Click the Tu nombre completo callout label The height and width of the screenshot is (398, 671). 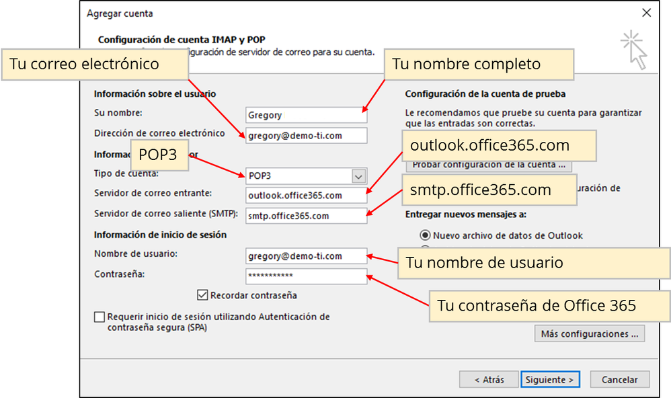point(478,65)
